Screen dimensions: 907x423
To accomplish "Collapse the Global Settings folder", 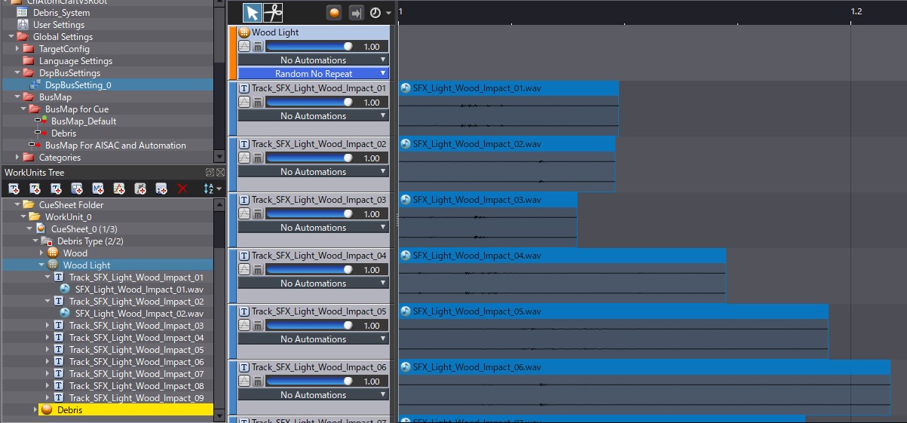I will click(x=11, y=37).
